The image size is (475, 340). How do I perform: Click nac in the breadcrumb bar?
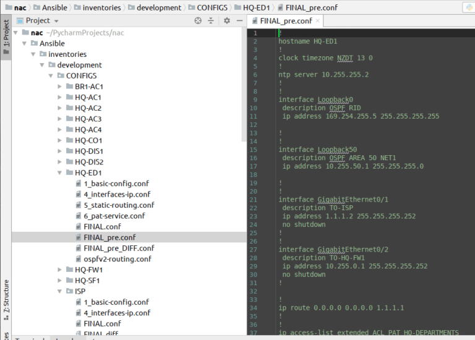16,7
